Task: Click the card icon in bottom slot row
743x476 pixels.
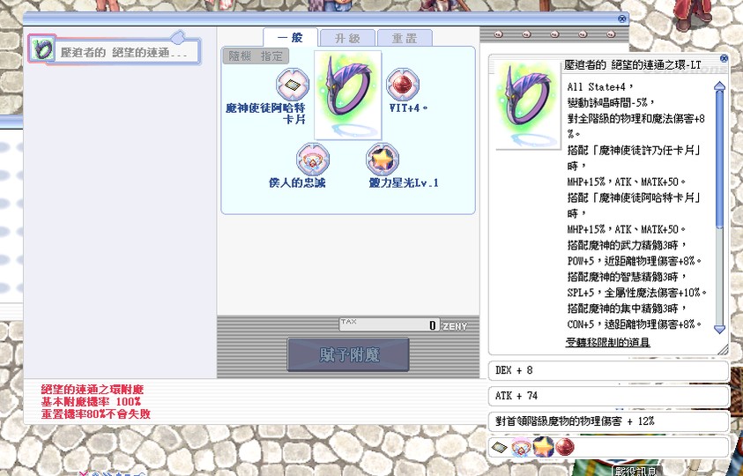Action: tap(500, 448)
